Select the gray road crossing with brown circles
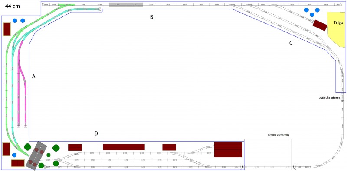The image size is (347, 171). (x=36, y=155)
